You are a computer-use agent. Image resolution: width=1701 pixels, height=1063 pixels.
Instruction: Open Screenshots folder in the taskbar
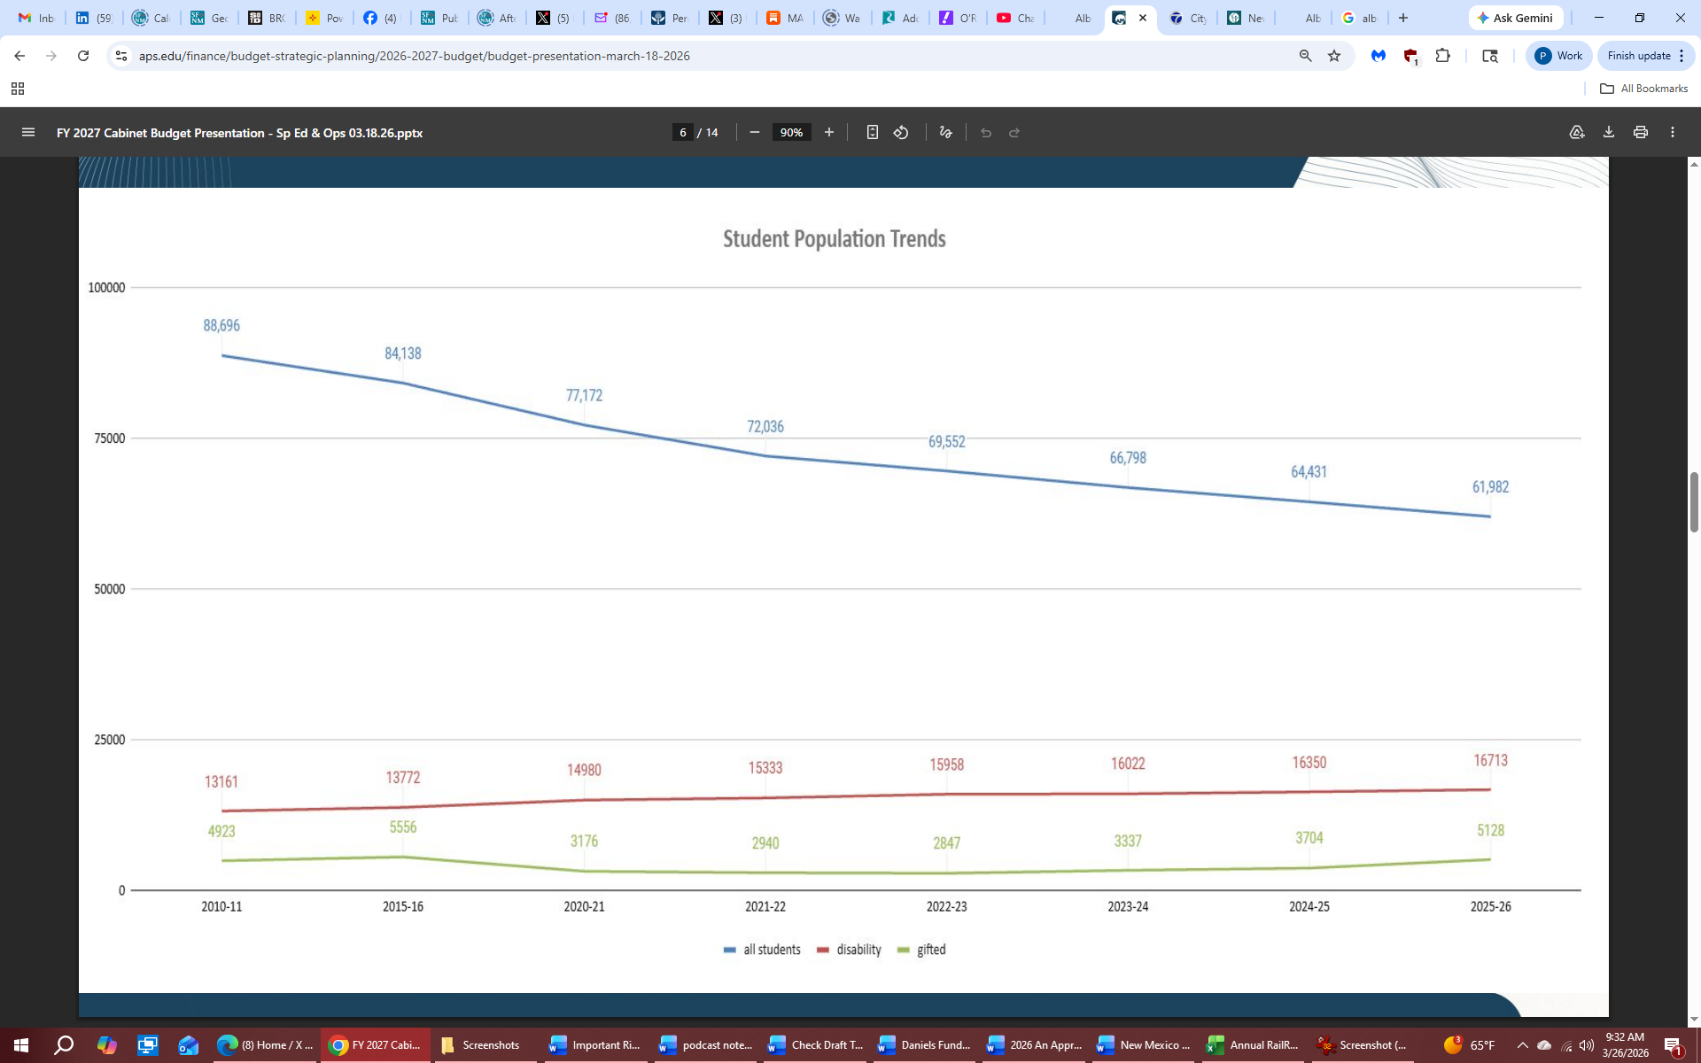tap(481, 1045)
